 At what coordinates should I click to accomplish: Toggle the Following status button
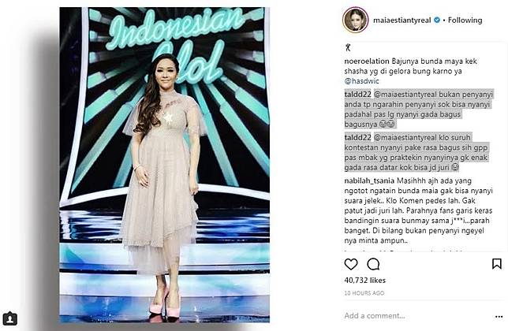click(465, 20)
